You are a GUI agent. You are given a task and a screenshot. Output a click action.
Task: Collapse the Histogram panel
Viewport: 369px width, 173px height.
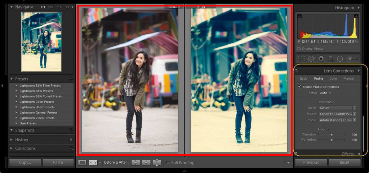coord(359,8)
